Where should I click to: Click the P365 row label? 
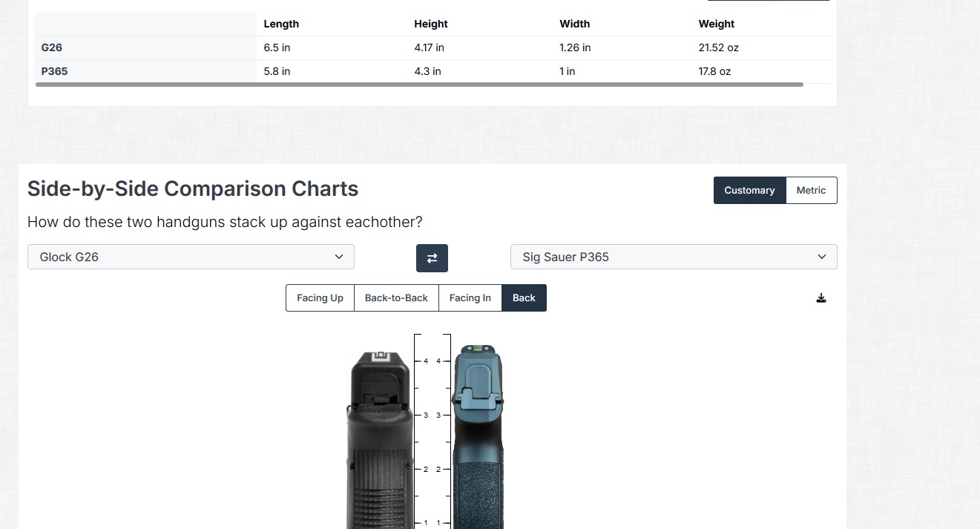coord(55,71)
